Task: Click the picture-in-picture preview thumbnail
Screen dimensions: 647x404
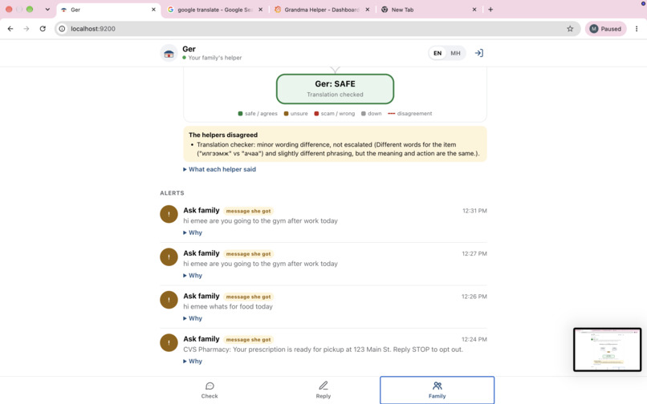Action: coord(607,349)
